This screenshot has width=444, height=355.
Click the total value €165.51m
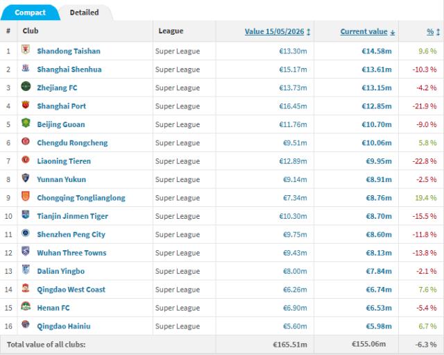coord(290,345)
